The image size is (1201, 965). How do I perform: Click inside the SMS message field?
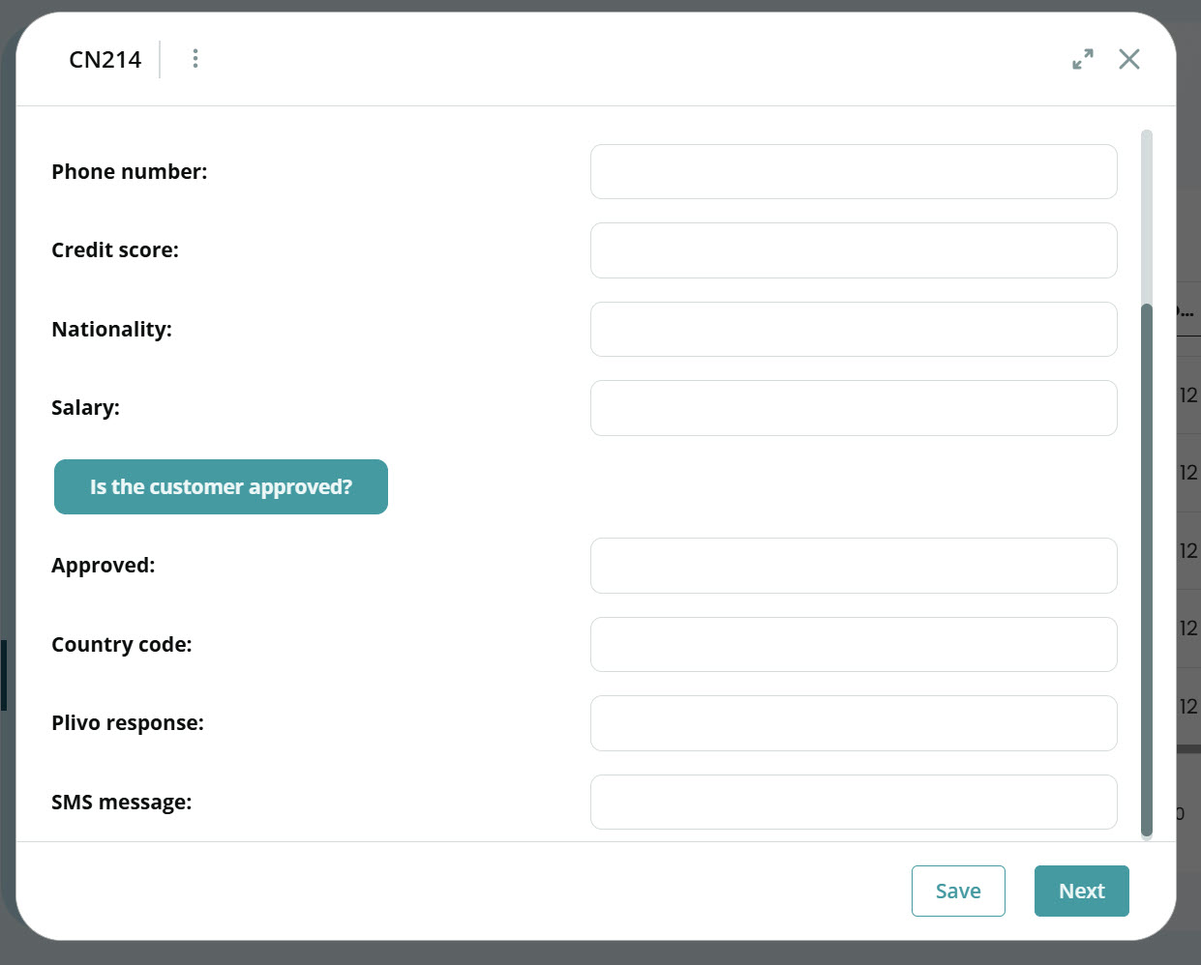click(x=854, y=802)
